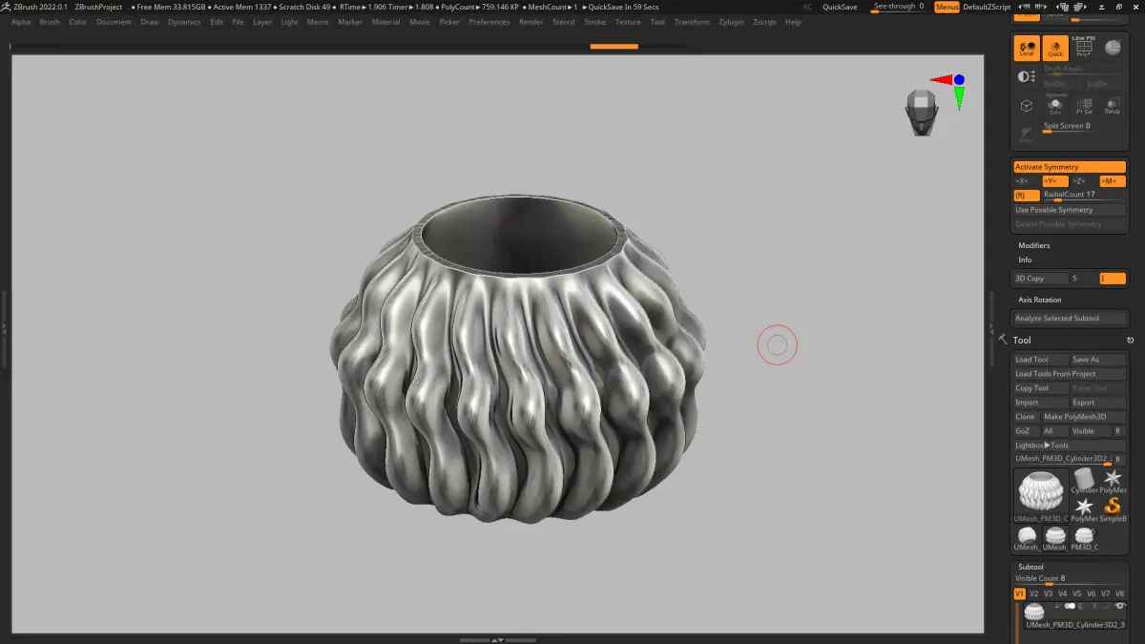Expand the Info section

point(1025,260)
